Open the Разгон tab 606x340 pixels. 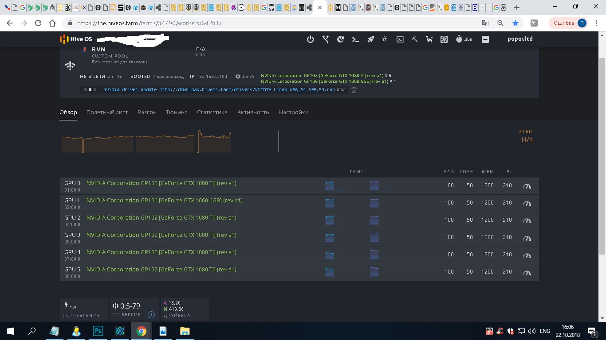tap(147, 112)
